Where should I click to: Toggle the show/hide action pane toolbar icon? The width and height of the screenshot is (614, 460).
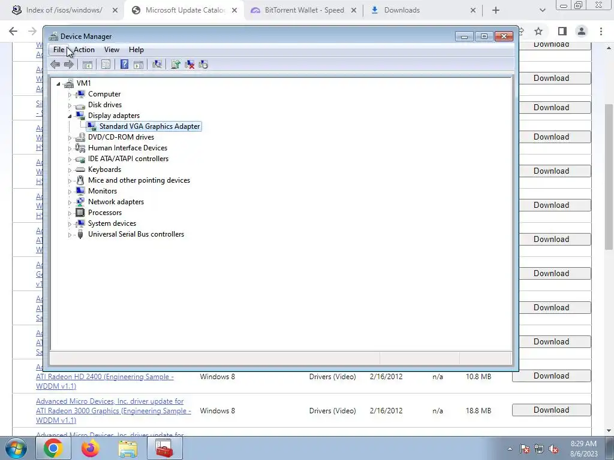[139, 65]
